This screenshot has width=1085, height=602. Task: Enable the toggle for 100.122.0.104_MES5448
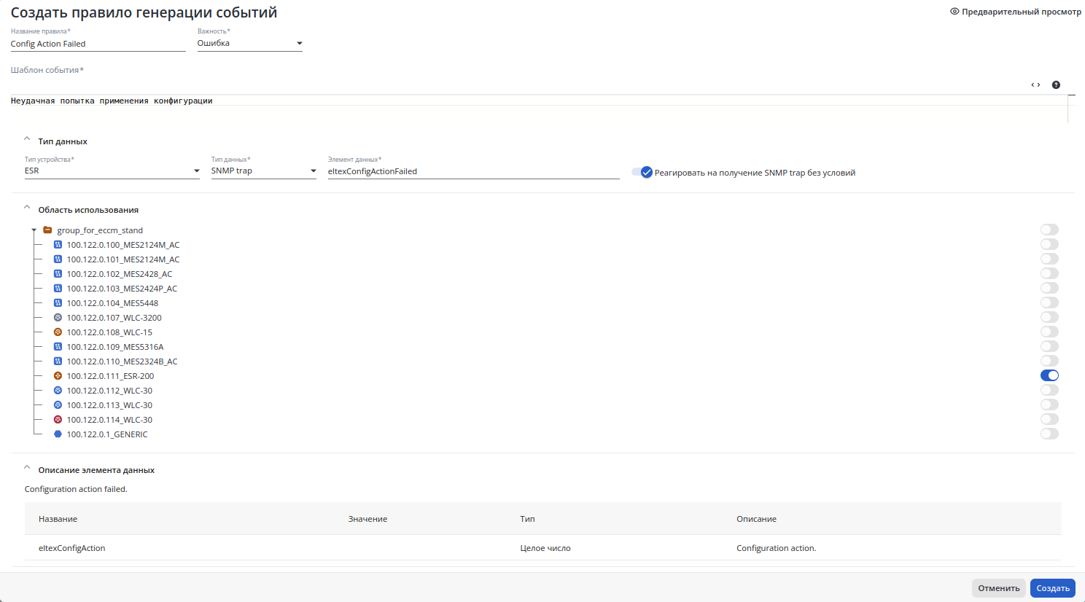click(x=1049, y=302)
